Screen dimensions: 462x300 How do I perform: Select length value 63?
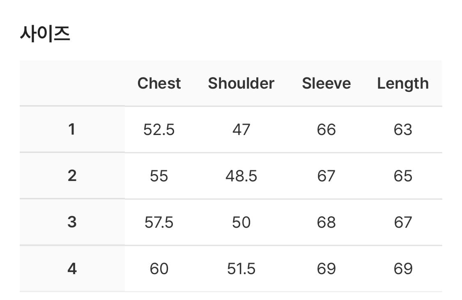(x=403, y=130)
